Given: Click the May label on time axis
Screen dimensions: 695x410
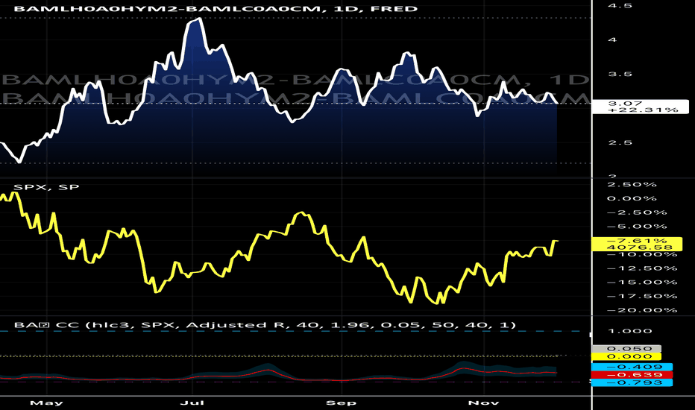Looking at the screenshot, I should tap(46, 403).
